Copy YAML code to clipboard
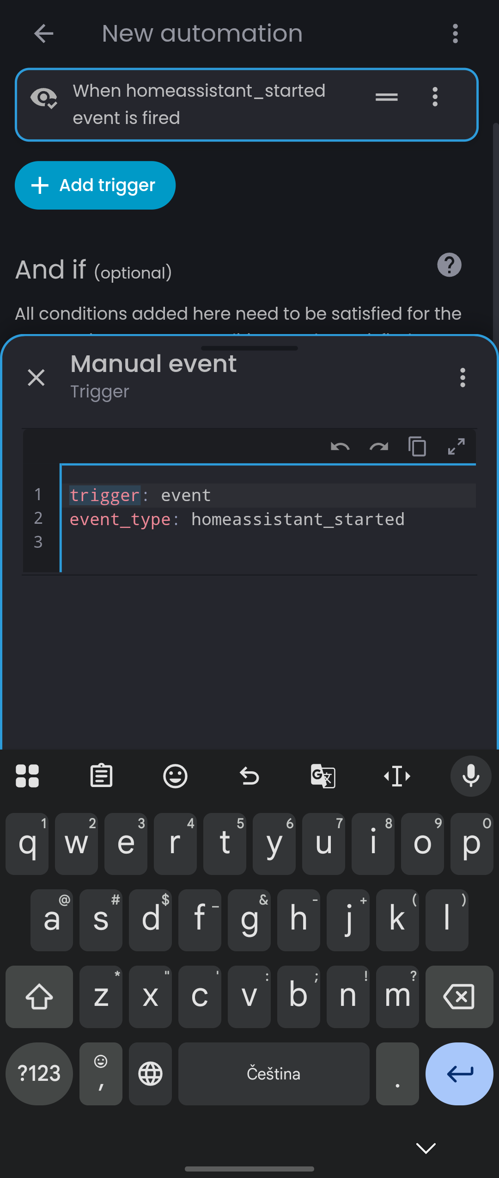This screenshot has width=499, height=1178. 417,447
